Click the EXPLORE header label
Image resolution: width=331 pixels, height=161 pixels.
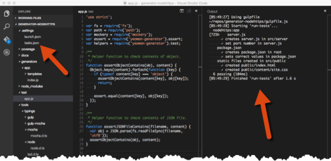pyautogui.click(x=24, y=12)
